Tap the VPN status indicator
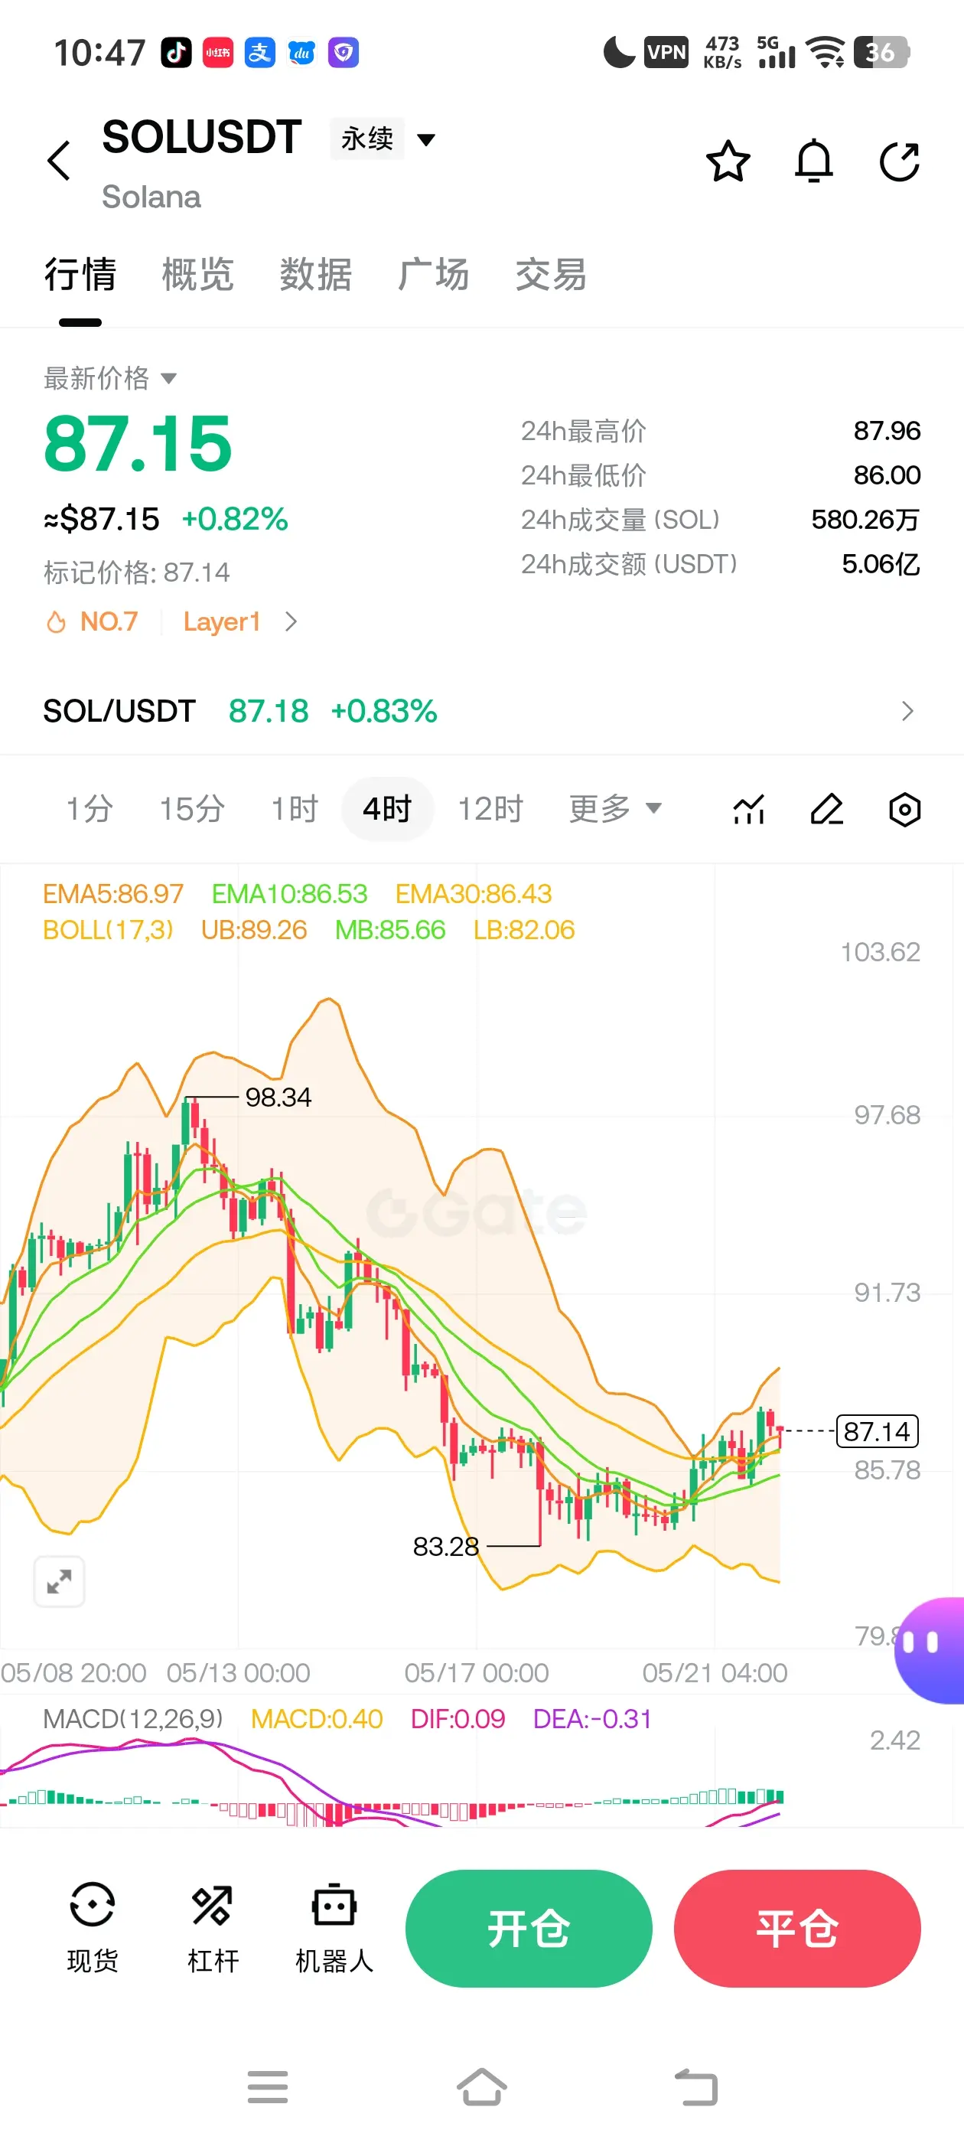This screenshot has width=964, height=2143. (666, 52)
